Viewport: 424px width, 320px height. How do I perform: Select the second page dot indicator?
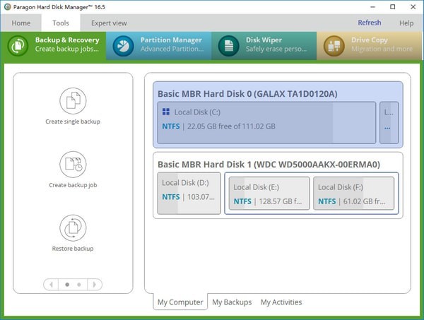click(79, 284)
